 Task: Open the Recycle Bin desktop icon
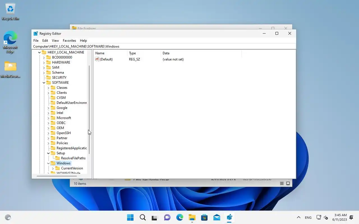click(x=10, y=11)
